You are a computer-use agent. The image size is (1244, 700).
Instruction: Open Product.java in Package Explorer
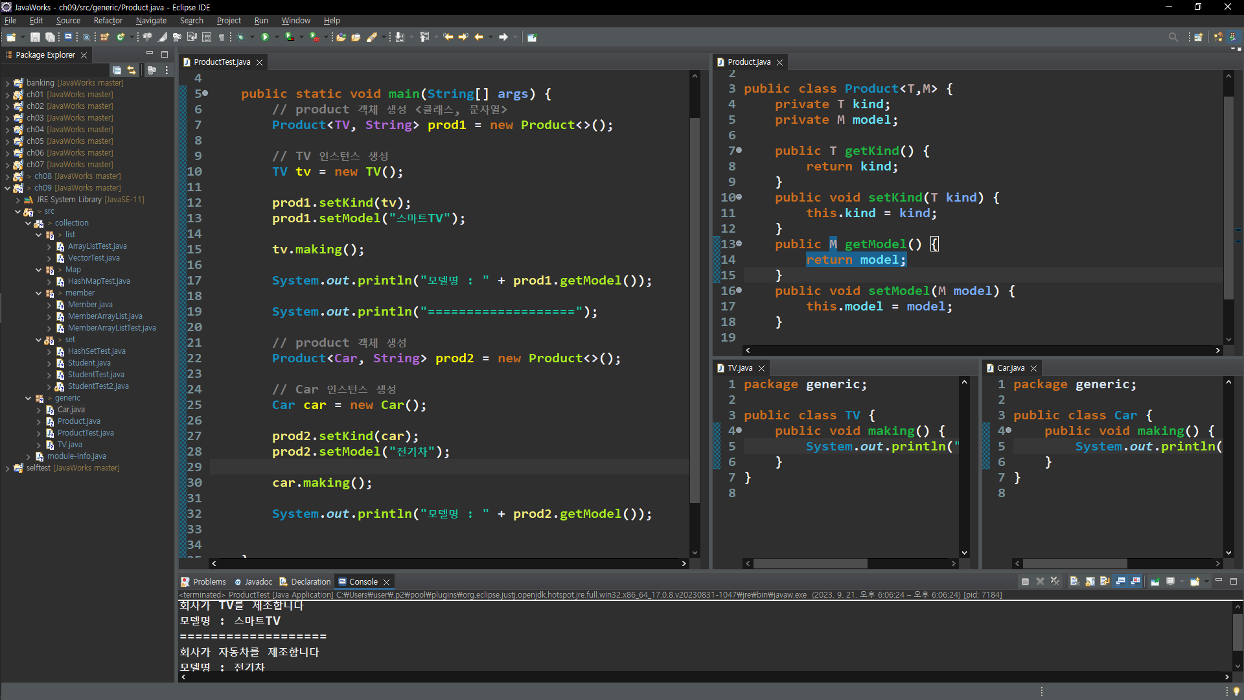pos(78,421)
